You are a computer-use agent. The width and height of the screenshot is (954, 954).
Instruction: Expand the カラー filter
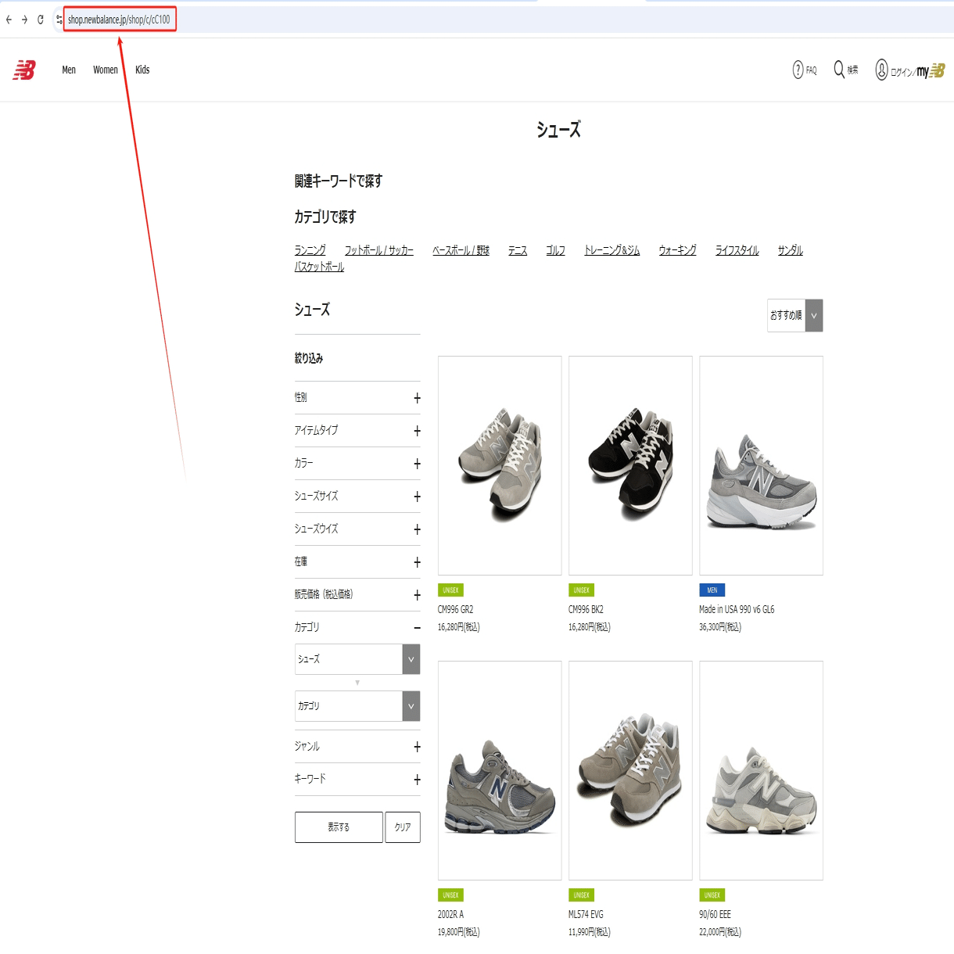[357, 464]
